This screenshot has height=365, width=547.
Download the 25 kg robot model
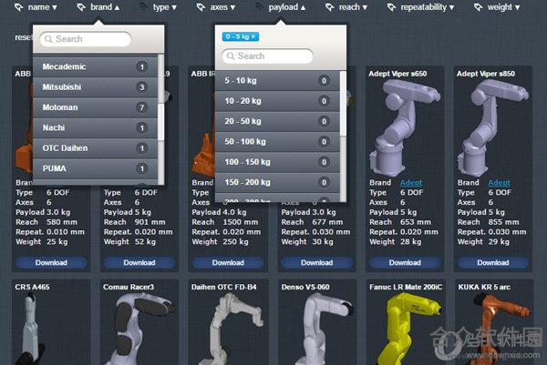[x=51, y=263]
